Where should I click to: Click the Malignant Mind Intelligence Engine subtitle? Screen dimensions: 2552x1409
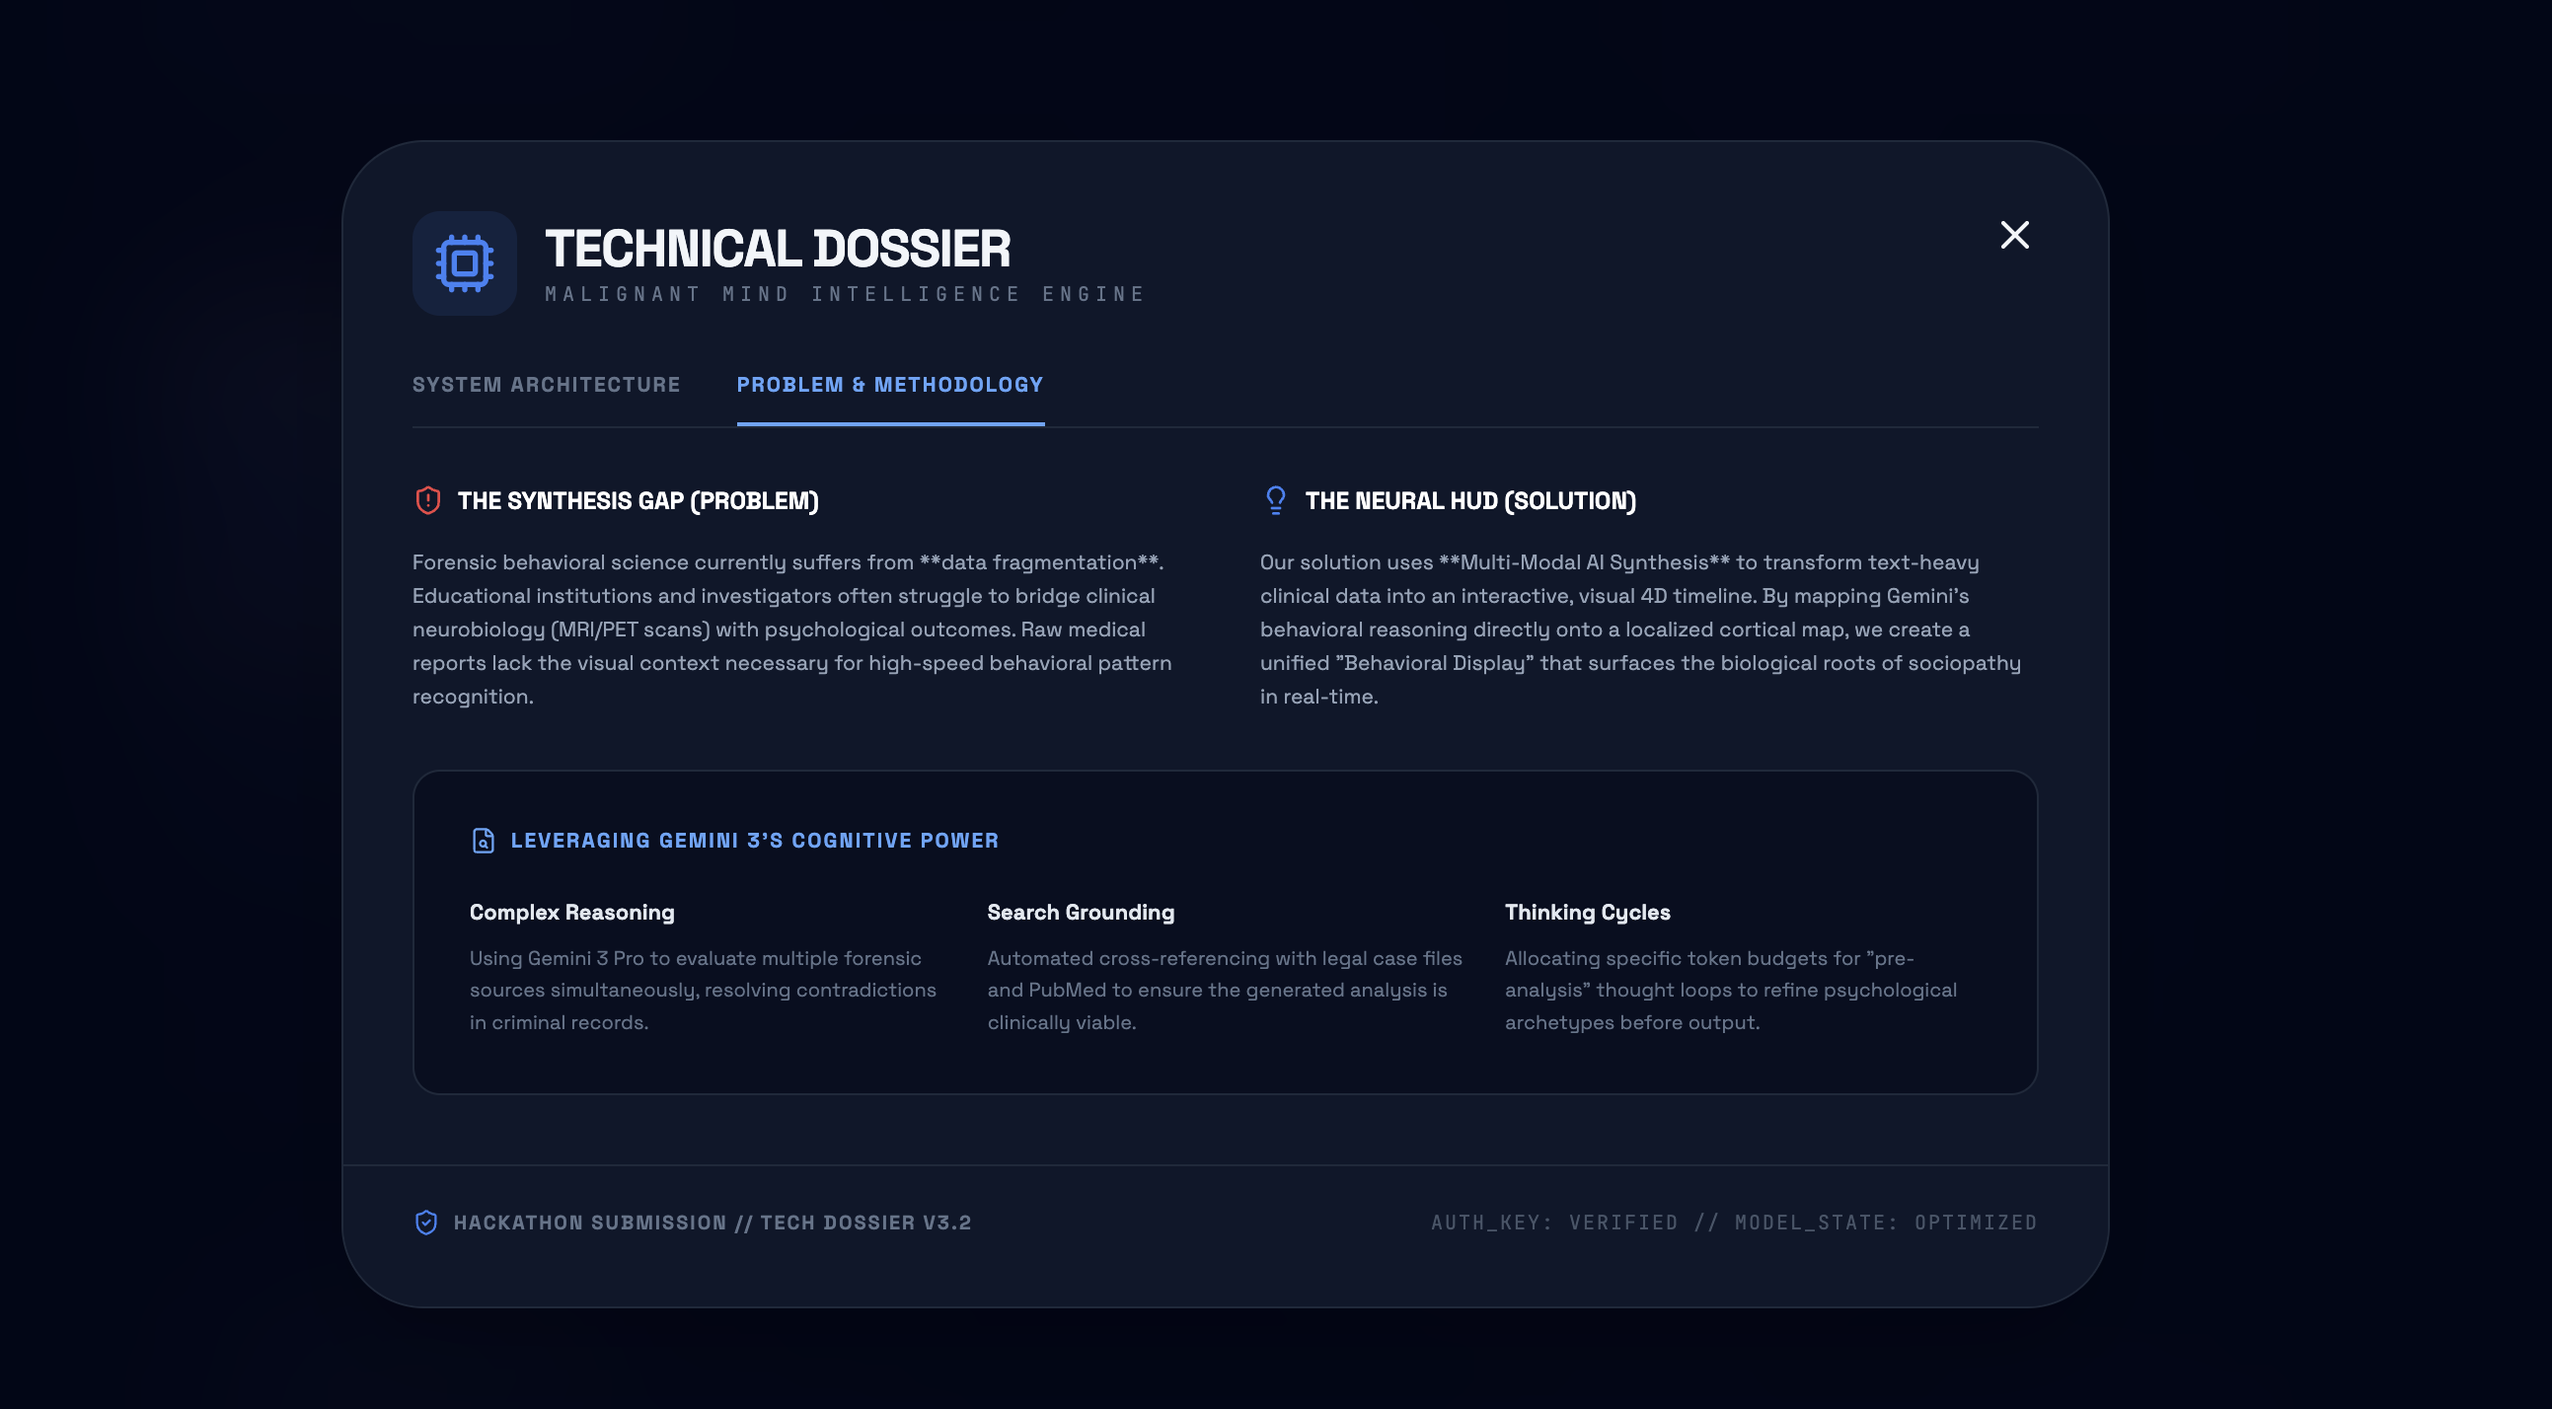pyautogui.click(x=844, y=294)
